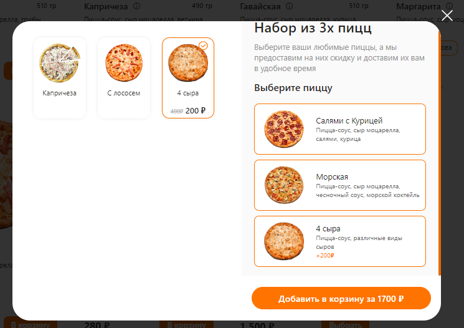464x328 pixels.
Task: Click Капричеза pizza image in slot
Action: point(60,63)
